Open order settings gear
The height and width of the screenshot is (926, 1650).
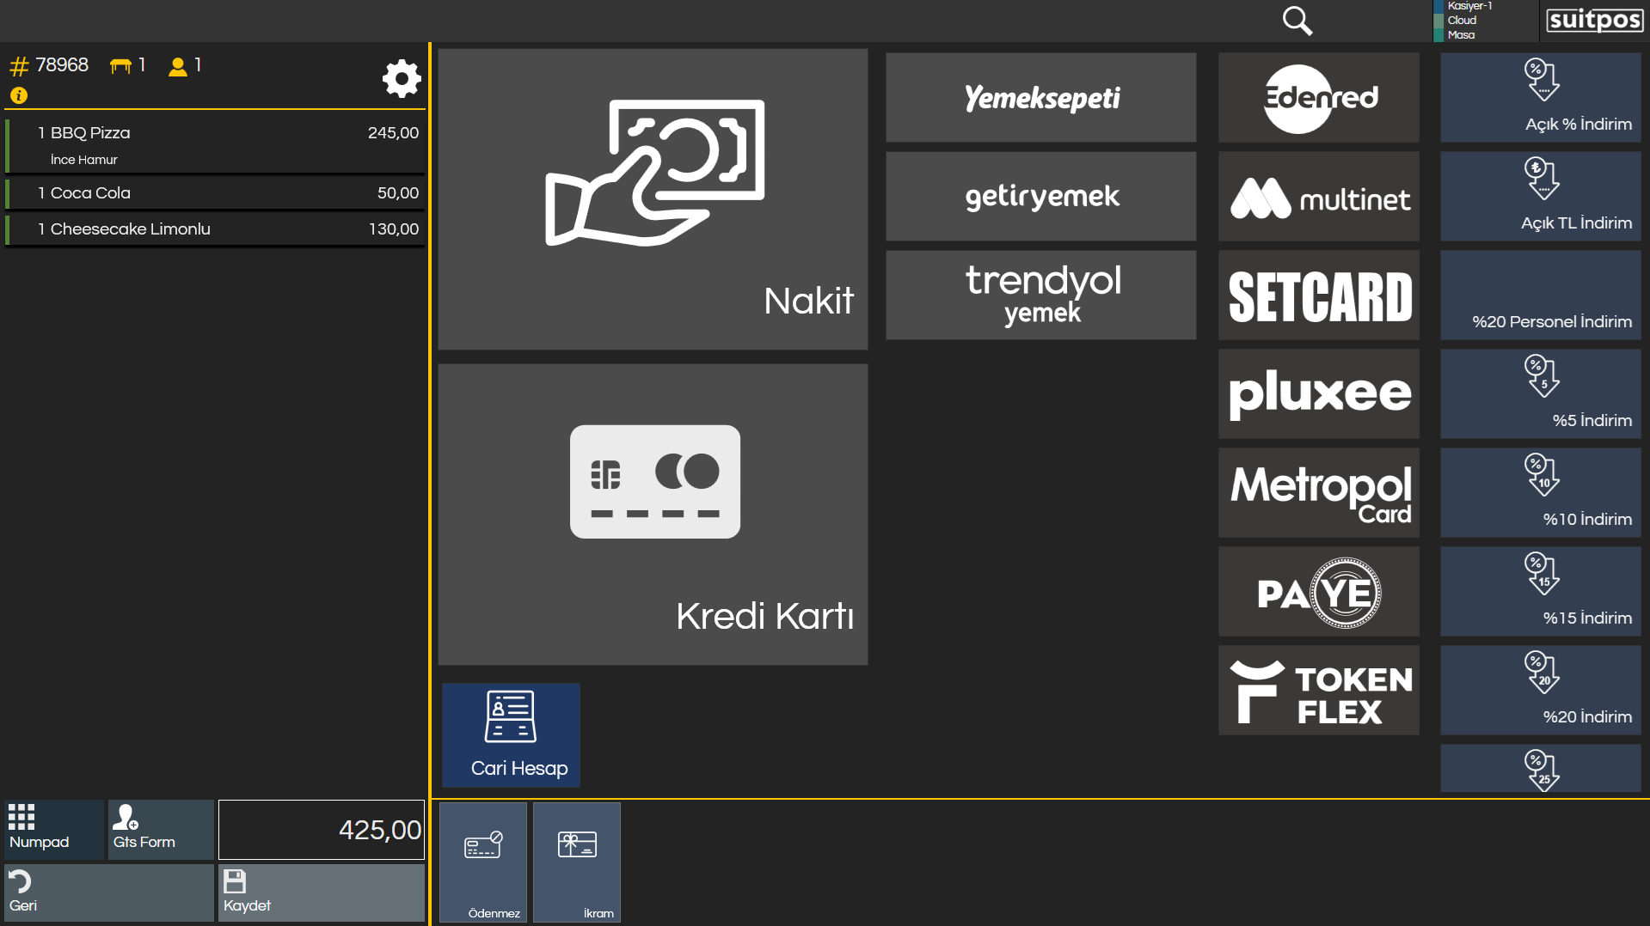[x=402, y=78]
